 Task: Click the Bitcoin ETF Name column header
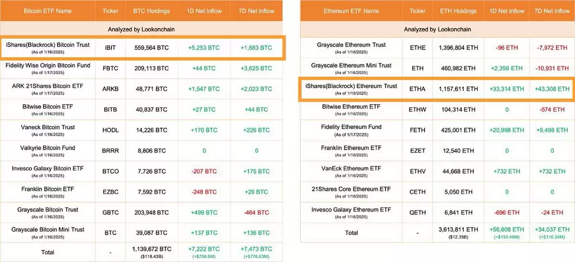coord(47,10)
